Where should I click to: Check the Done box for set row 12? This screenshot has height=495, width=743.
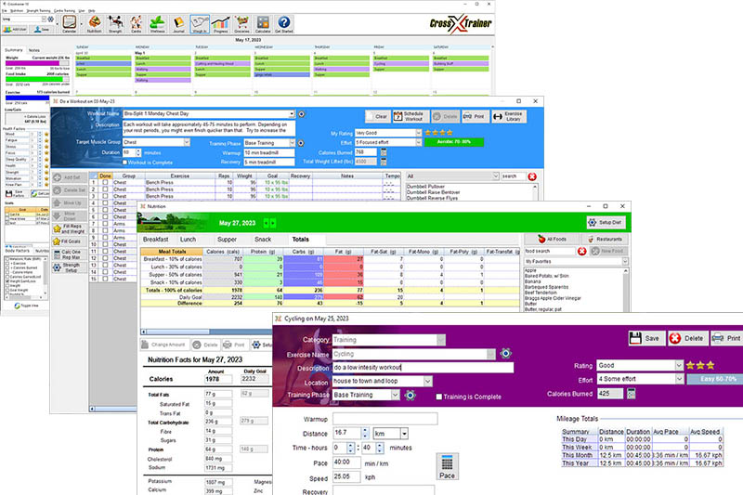point(105,258)
